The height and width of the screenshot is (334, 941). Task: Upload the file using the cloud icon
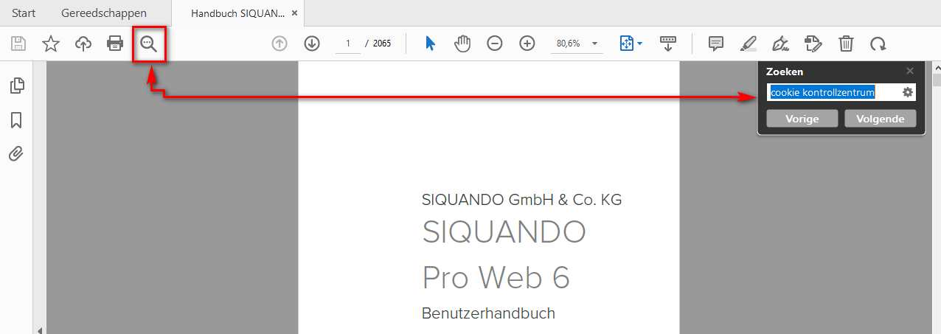(x=83, y=44)
